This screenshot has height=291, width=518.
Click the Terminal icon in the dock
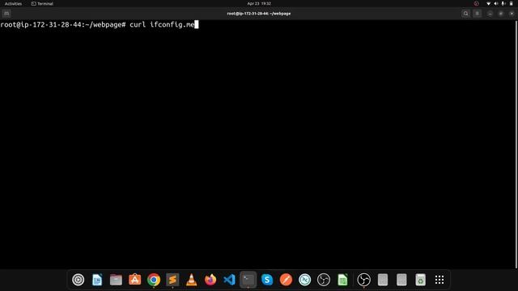click(248, 280)
